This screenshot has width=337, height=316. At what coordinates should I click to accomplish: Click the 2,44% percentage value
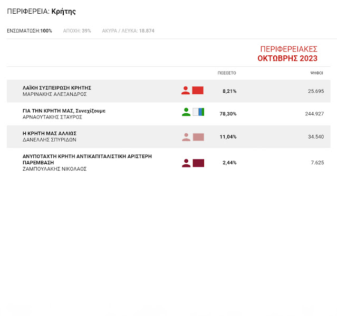pyautogui.click(x=229, y=163)
